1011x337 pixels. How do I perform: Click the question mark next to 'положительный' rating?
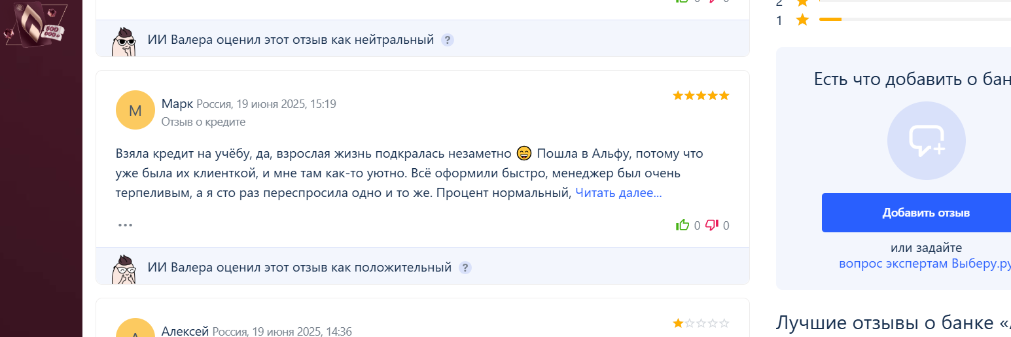tap(465, 268)
